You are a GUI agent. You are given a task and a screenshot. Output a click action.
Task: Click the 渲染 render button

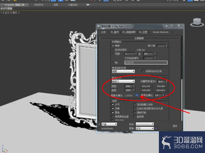(x=175, y=126)
